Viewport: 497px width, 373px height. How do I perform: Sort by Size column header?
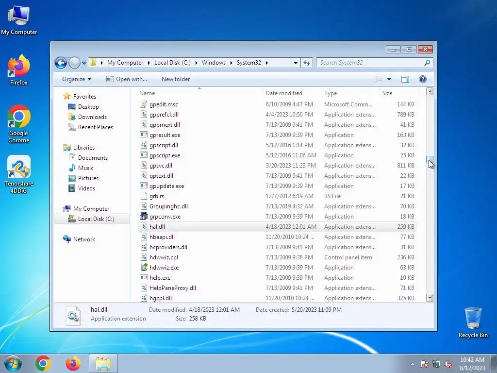click(x=398, y=93)
